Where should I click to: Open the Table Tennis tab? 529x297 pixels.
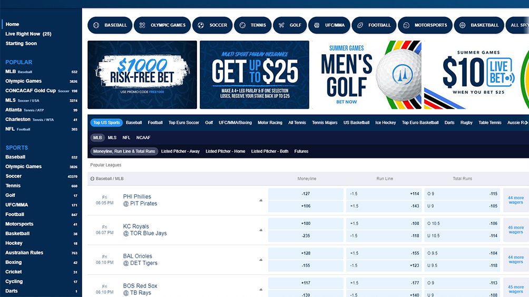tap(489, 123)
